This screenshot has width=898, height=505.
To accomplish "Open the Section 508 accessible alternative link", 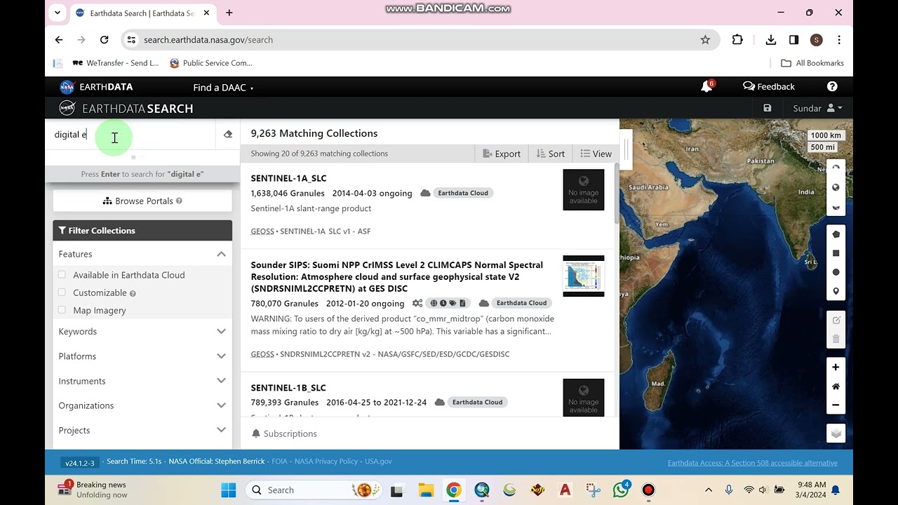I will click(x=753, y=463).
